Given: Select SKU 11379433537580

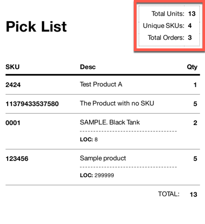Looking at the screenshot, I should coord(32,104).
